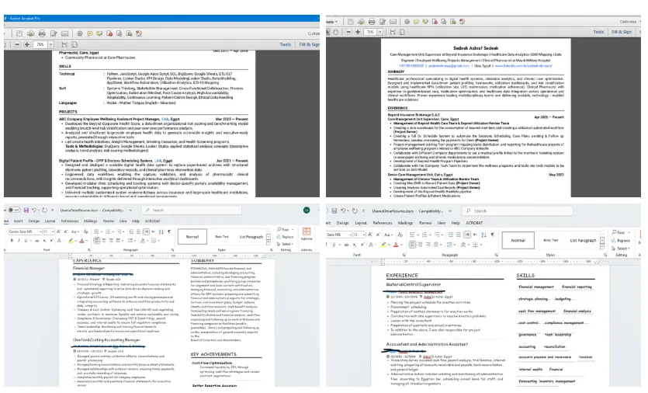The height and width of the screenshot is (393, 648).
Task: Toggle Superscript in right Word ribbon
Action: (x=362, y=245)
